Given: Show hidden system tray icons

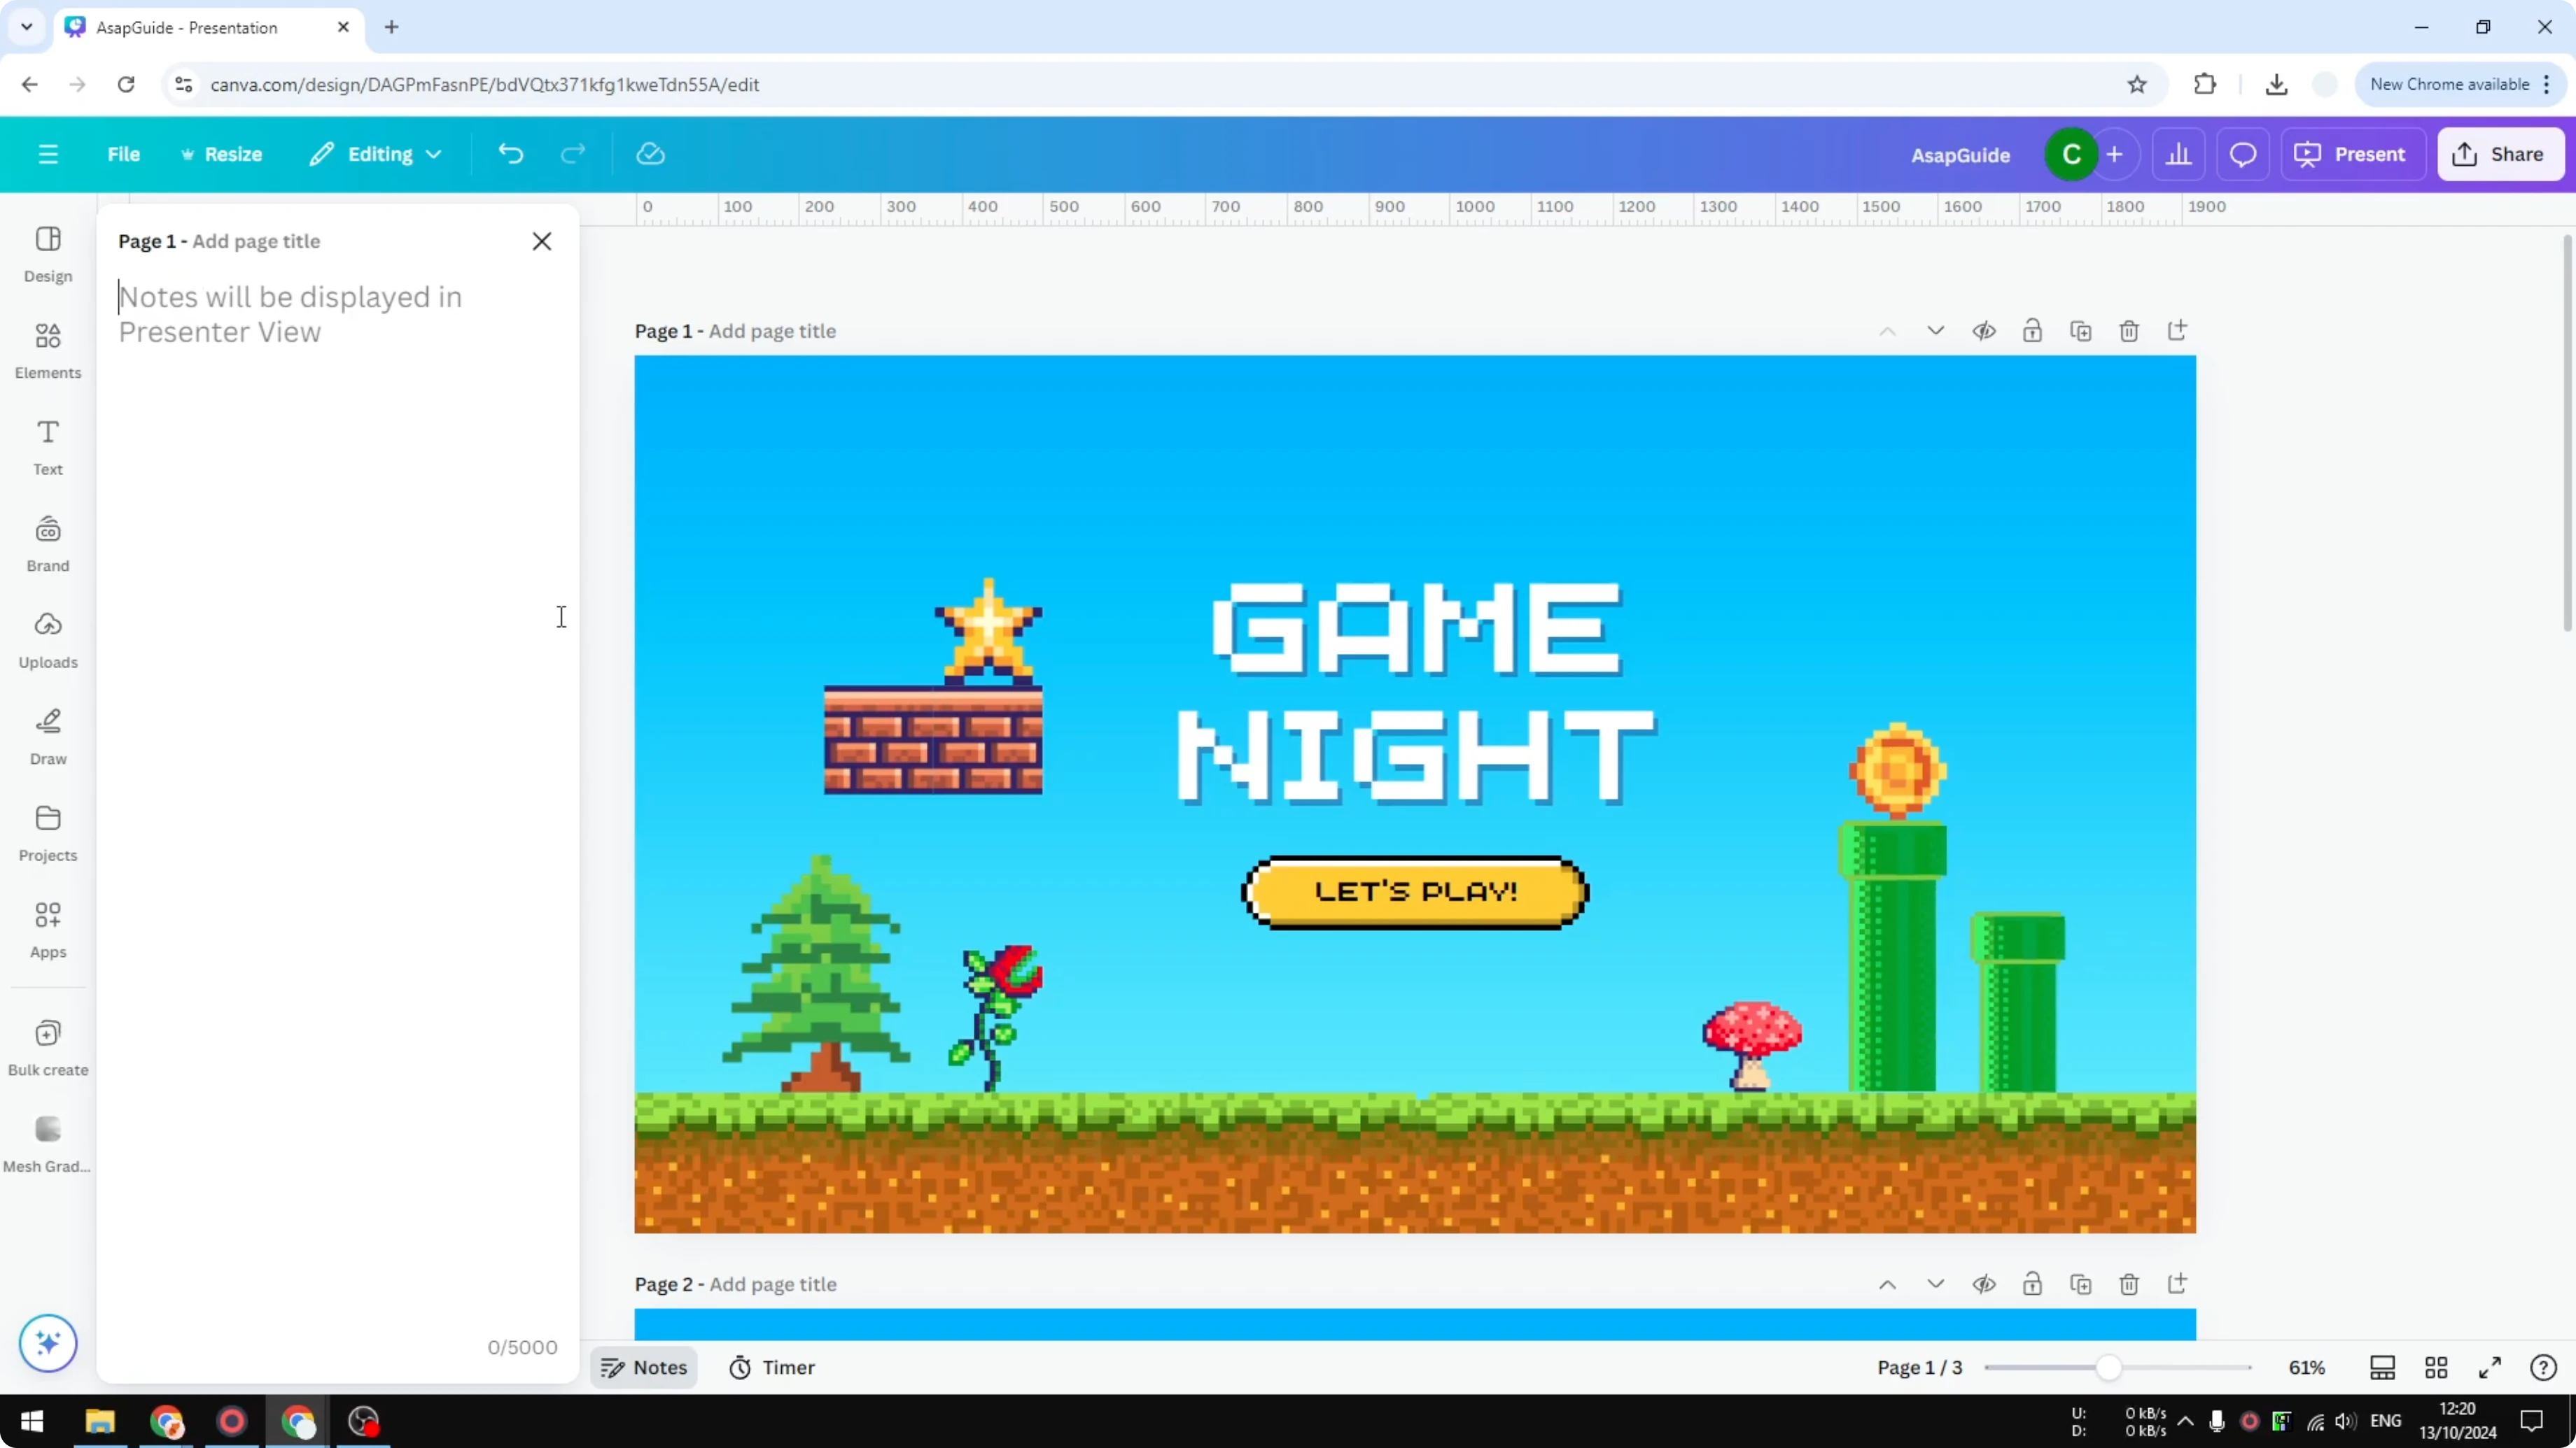Looking at the screenshot, I should [2185, 1421].
